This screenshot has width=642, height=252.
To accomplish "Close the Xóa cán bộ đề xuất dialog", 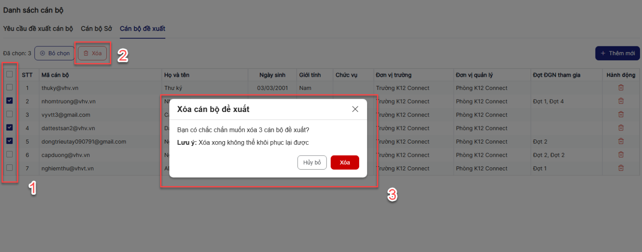I will tap(355, 109).
